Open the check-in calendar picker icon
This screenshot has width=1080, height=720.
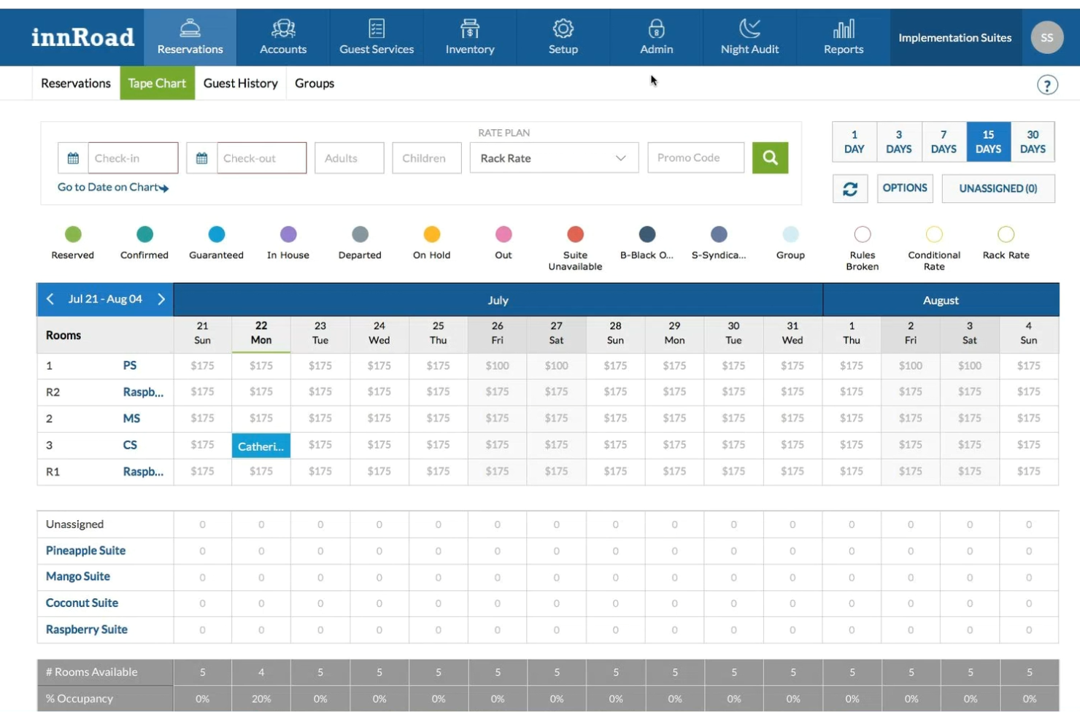click(x=72, y=158)
